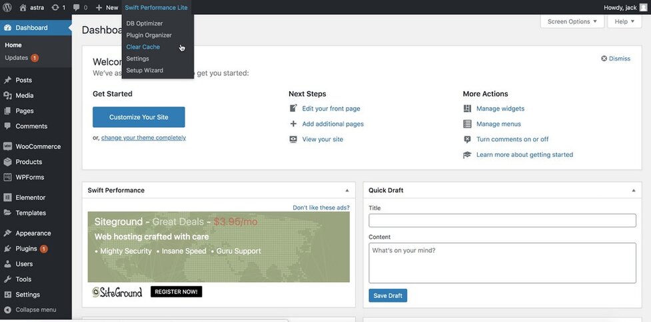Image resolution: width=651 pixels, height=322 pixels.
Task: Choose DB Optimizer in the dropdown menu
Action: pyautogui.click(x=144, y=23)
